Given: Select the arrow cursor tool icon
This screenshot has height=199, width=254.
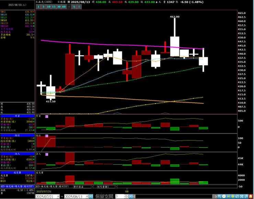Looking at the screenshot, I should pyautogui.click(x=219, y=197).
